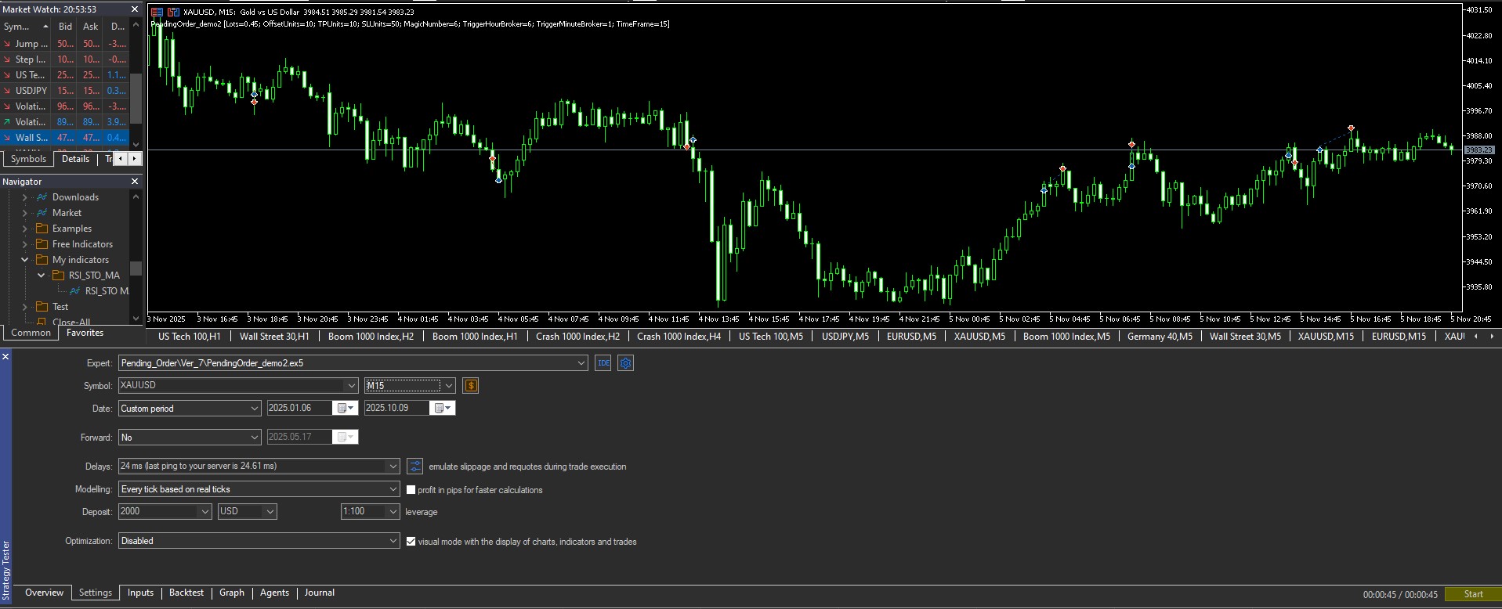Open slippage emulation settings icon
Viewport: 1502px width, 609px height.
click(x=415, y=467)
